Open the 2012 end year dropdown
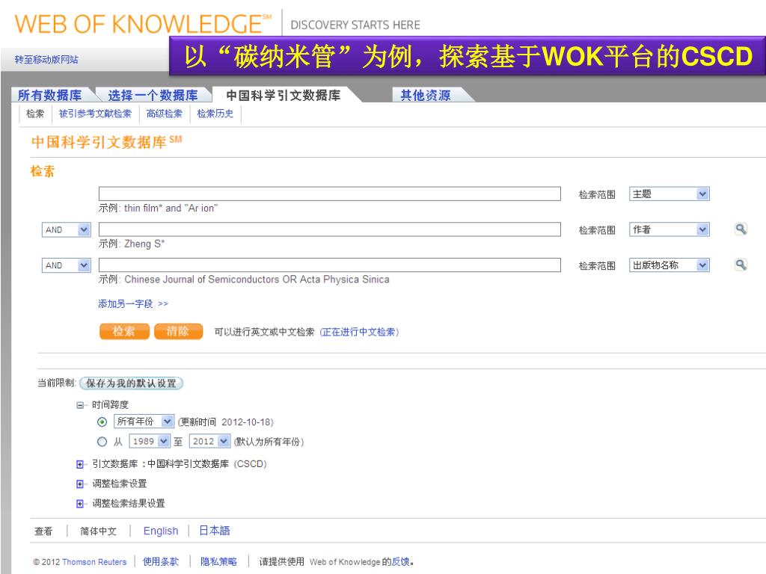 [209, 441]
